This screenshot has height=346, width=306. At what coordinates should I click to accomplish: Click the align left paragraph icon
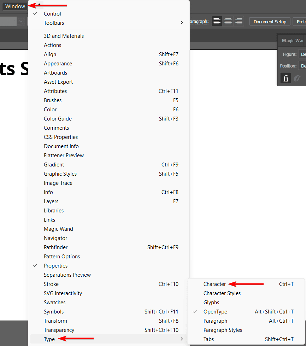217,22
